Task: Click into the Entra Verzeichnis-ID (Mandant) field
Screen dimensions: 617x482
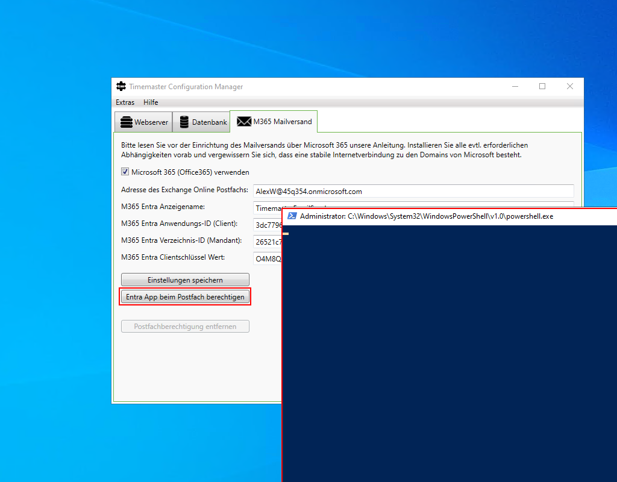Action: (267, 242)
